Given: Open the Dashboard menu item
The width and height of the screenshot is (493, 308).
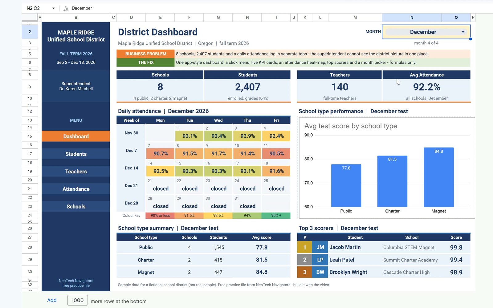Looking at the screenshot, I should tap(76, 136).
